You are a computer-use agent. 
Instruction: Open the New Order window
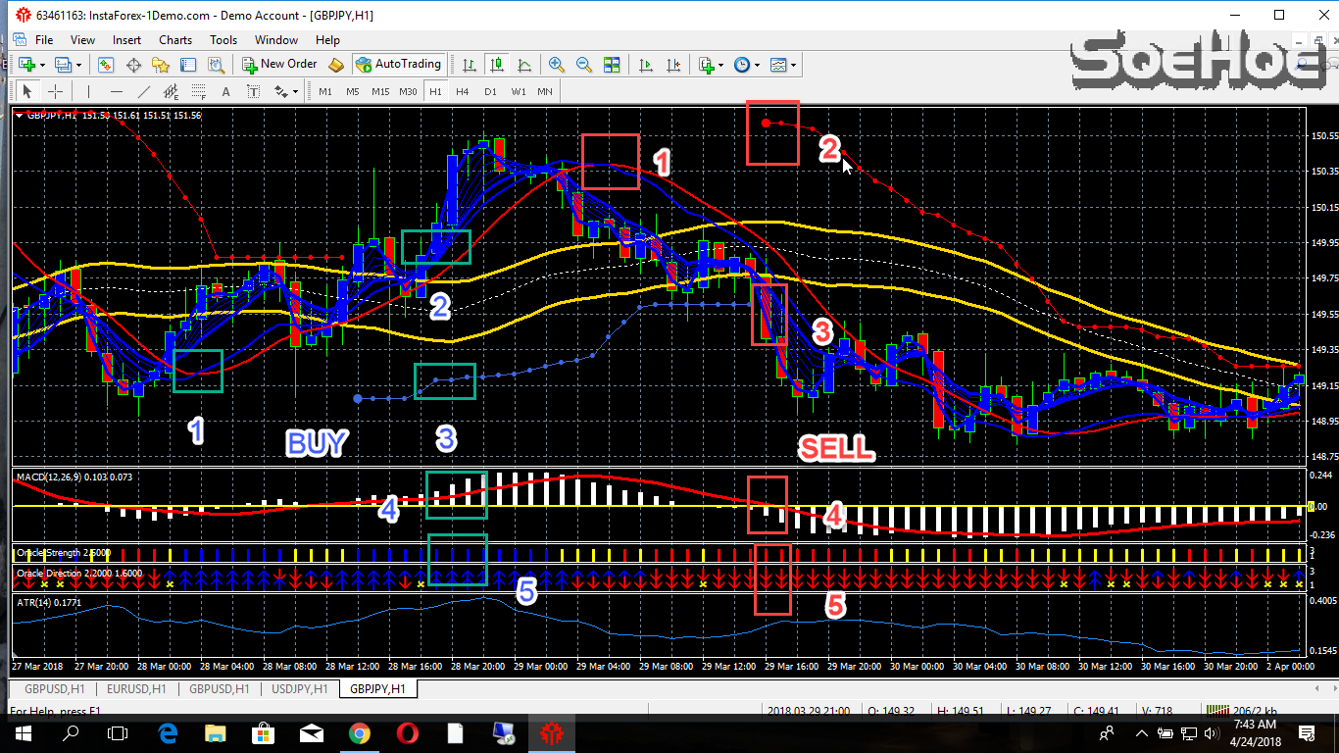pos(280,64)
